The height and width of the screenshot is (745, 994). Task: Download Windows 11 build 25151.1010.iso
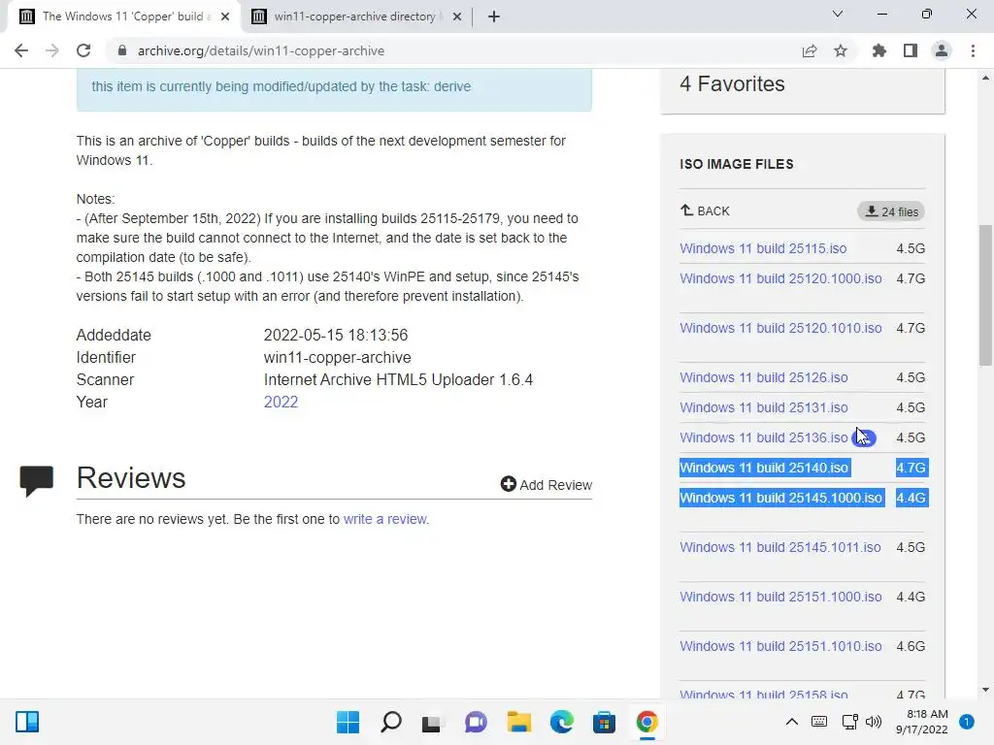[x=780, y=646]
